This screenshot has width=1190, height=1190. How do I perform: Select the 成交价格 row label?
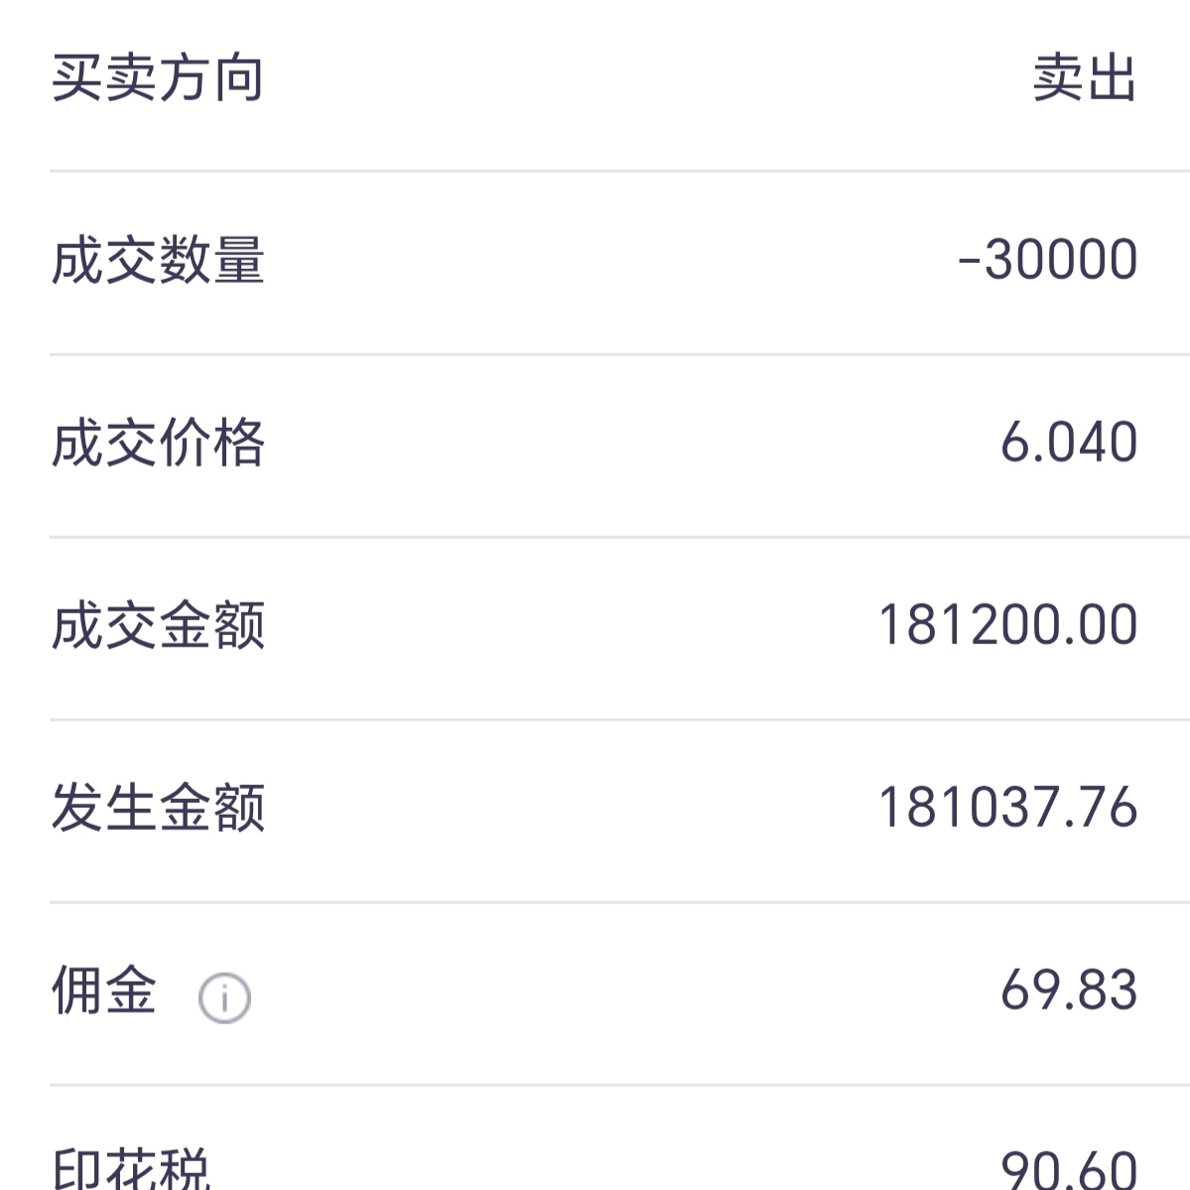(158, 444)
